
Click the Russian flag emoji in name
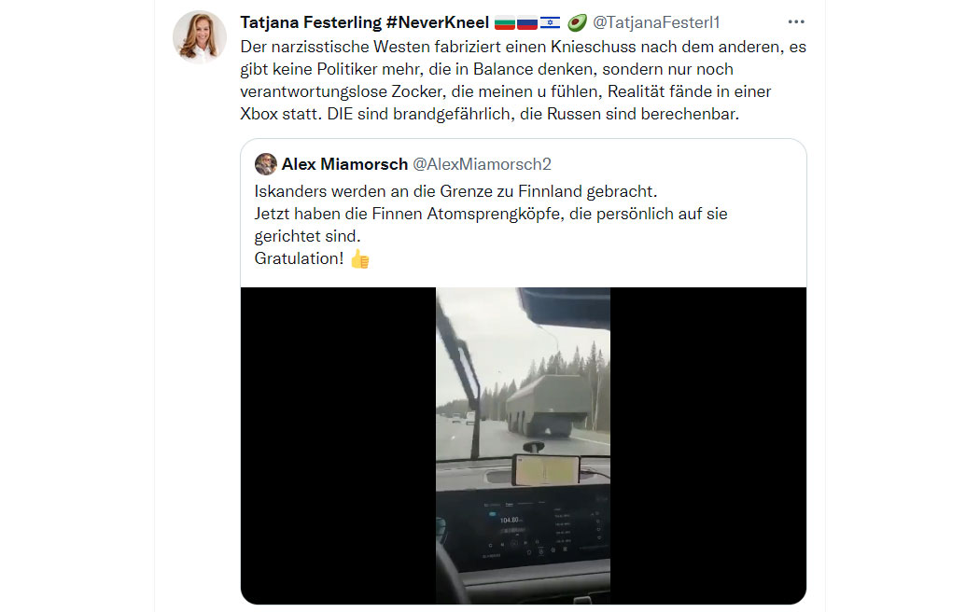click(527, 23)
